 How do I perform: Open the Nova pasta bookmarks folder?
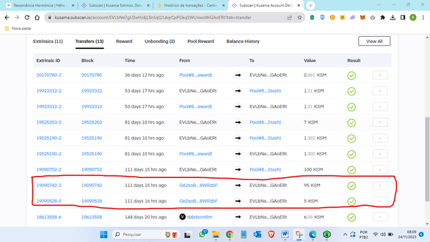(18, 28)
